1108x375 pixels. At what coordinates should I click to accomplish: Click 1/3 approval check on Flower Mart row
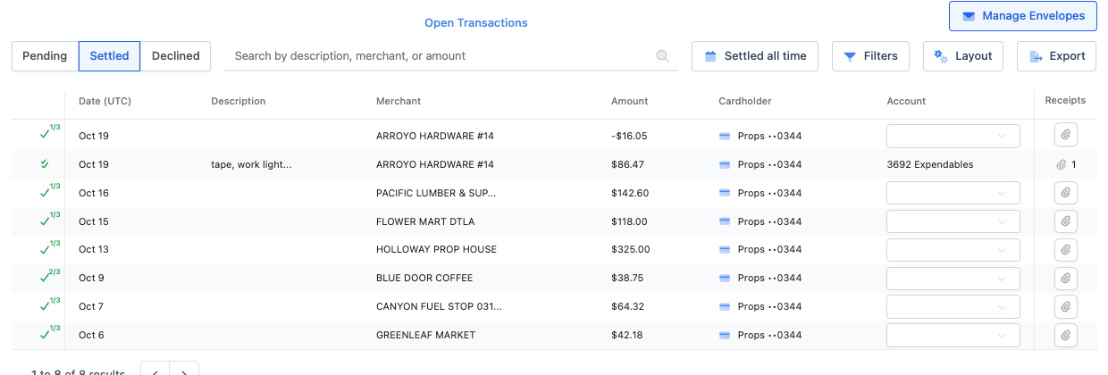(x=49, y=220)
